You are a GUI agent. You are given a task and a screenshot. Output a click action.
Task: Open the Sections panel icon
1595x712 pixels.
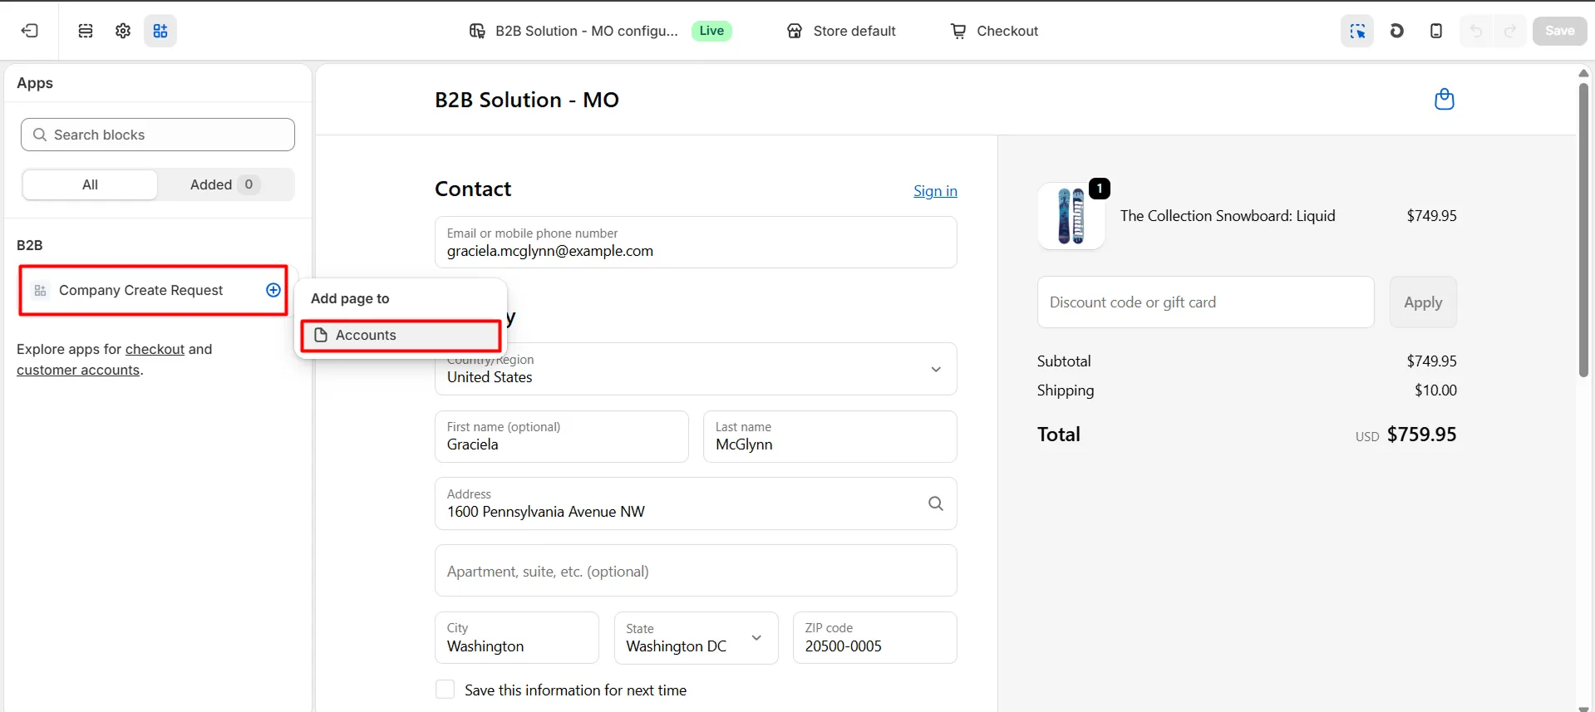click(86, 31)
